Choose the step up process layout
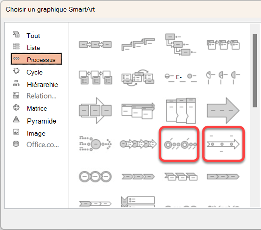The image size is (261, 230). 138,44
